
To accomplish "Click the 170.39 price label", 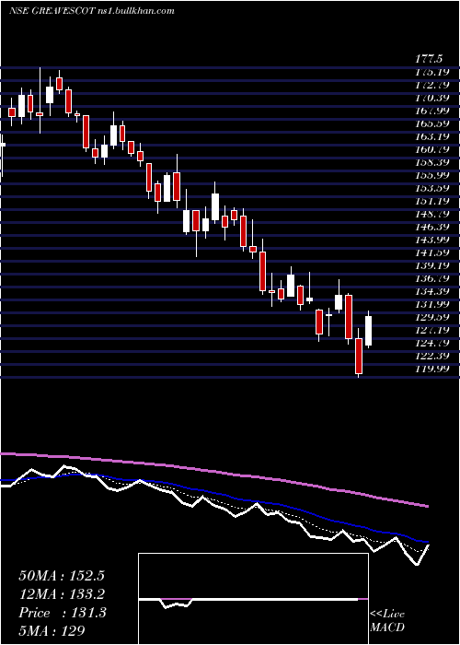I will coord(433,98).
